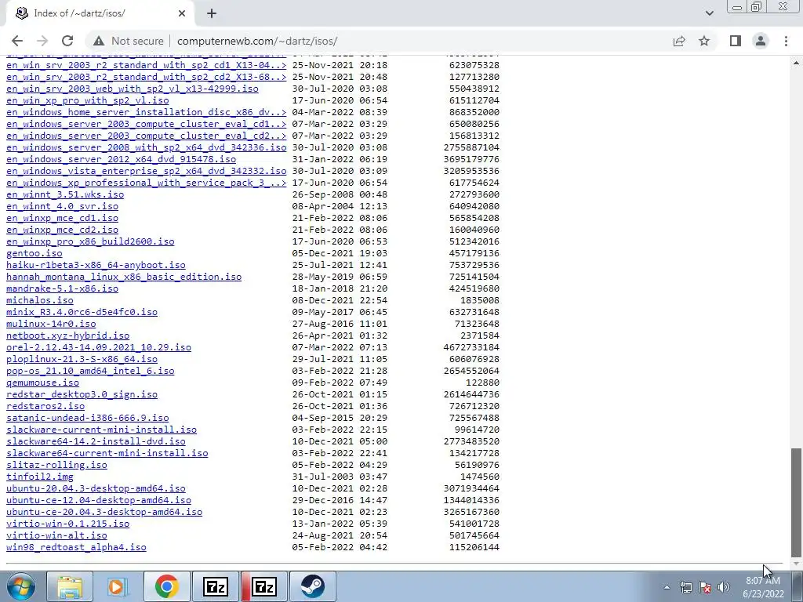Viewport: 803px width, 602px height.
Task: Download netboot.xyz-hybrid.iso
Action: (67, 335)
